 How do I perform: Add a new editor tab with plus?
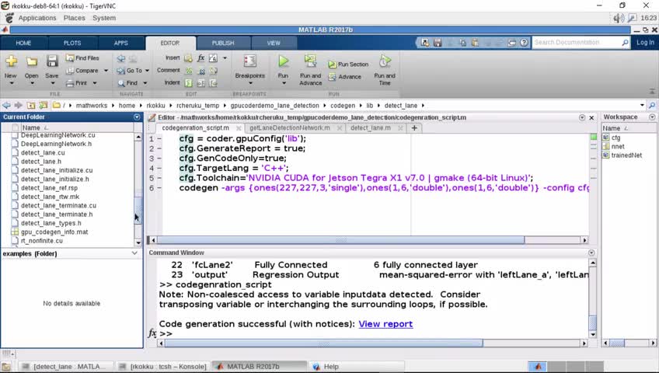click(414, 128)
